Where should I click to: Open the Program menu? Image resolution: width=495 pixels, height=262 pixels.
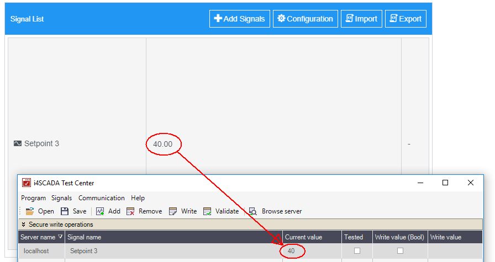tap(34, 198)
